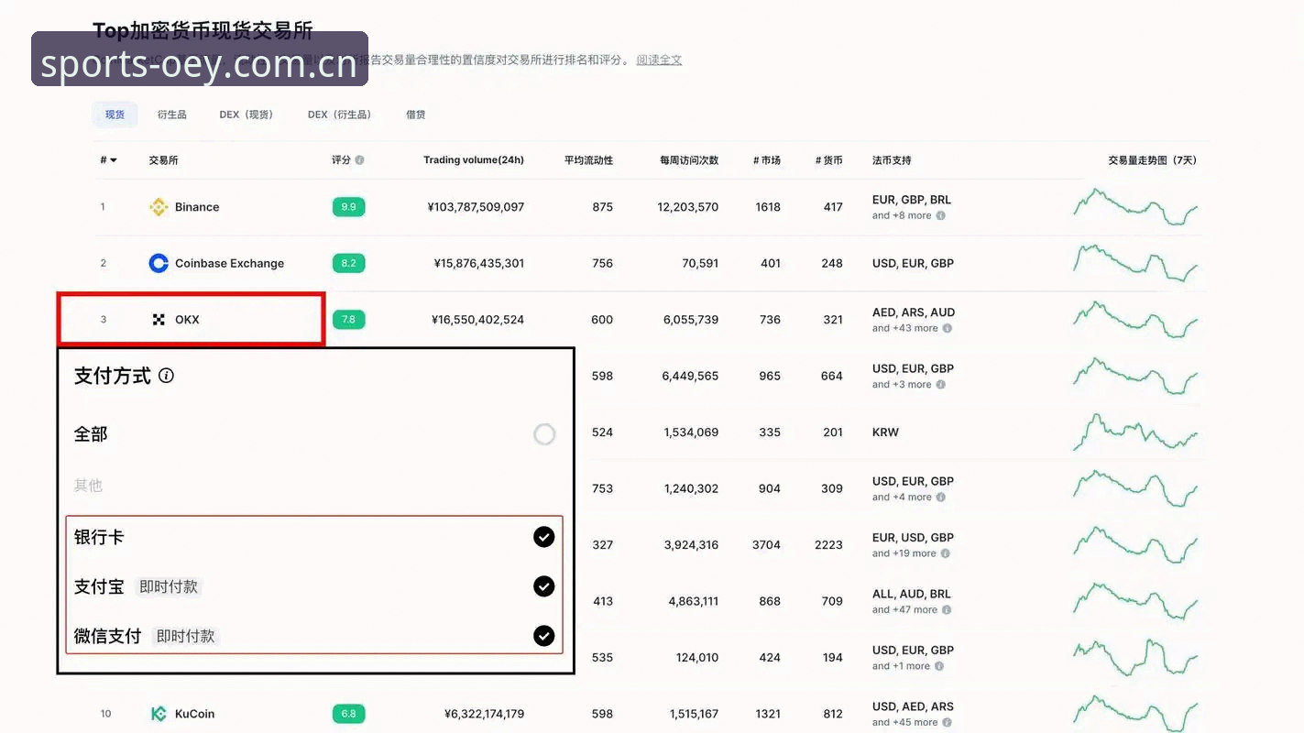
Task: Click info icon after 'and +45 more'
Action: (x=948, y=723)
